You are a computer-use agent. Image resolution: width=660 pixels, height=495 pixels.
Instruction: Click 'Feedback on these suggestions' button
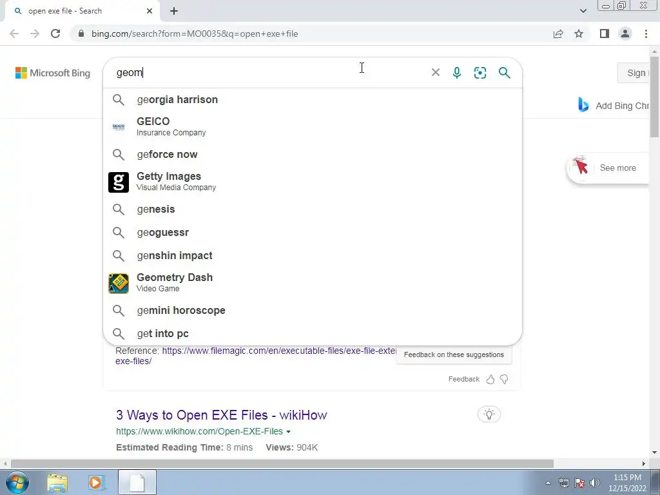coord(454,355)
